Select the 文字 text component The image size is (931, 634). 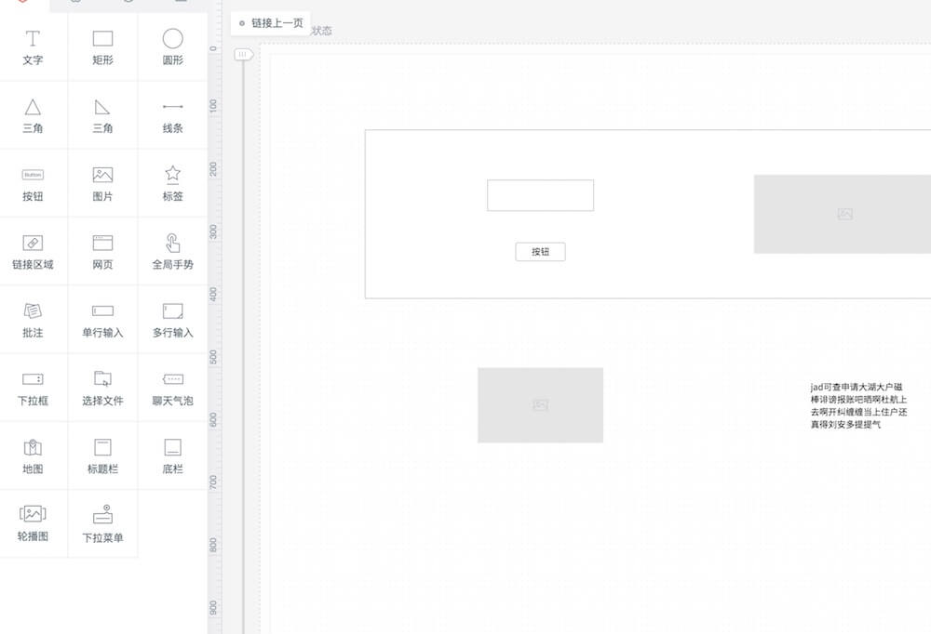click(33, 47)
